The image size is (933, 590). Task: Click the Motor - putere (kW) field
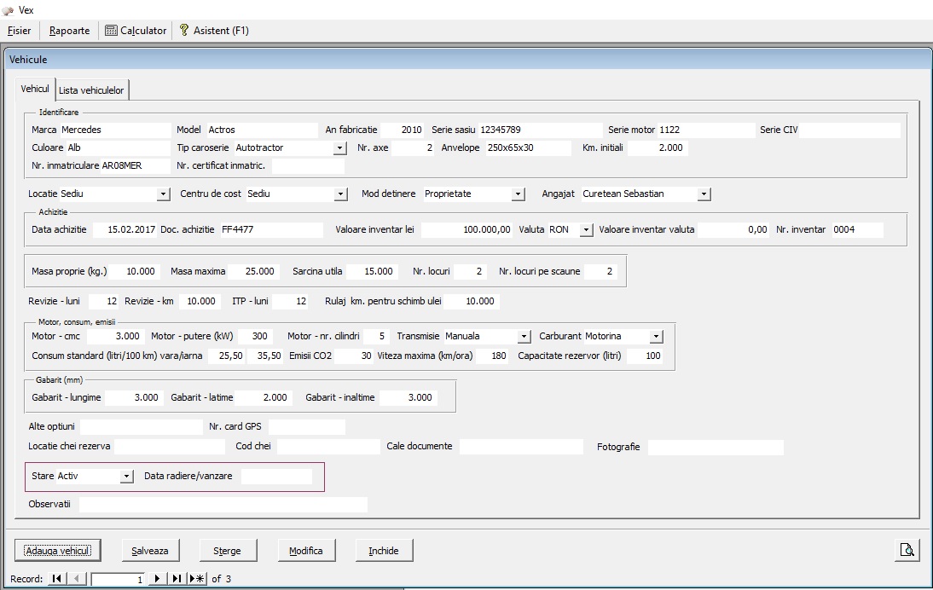(x=255, y=336)
